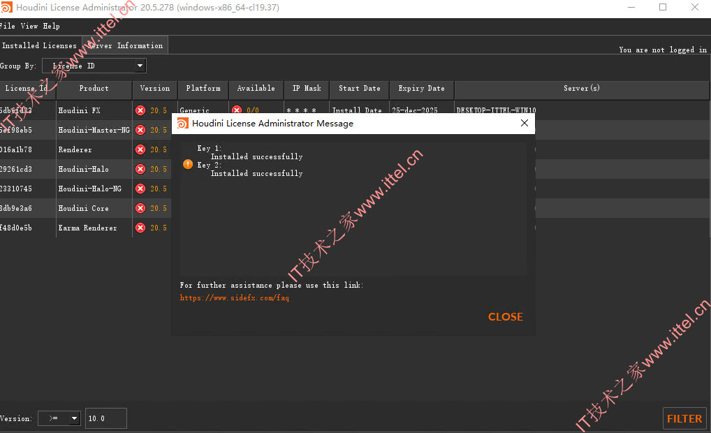This screenshot has height=433, width=711.
Task: Sort by Product column header
Action: pyautogui.click(x=94, y=89)
